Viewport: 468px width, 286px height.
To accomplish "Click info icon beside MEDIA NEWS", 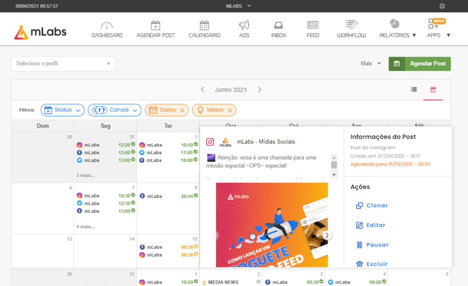I will coord(259,282).
